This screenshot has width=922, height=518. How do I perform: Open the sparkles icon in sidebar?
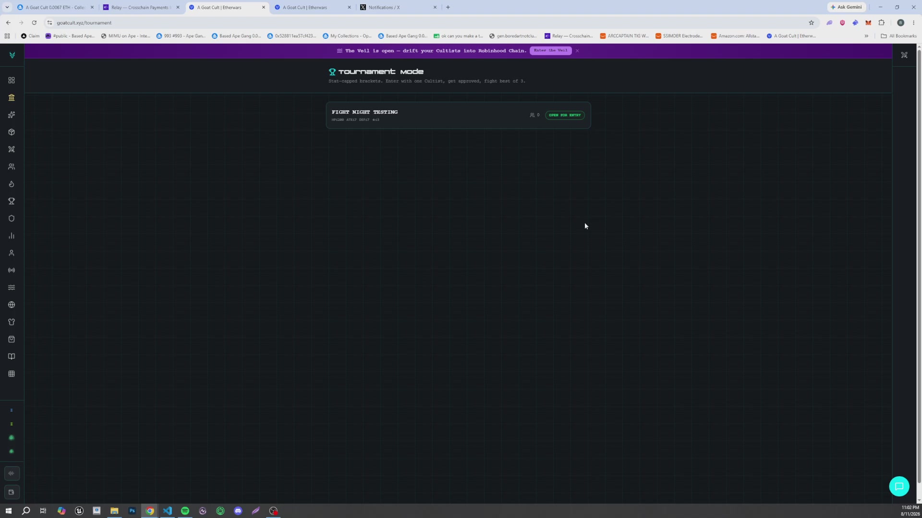tap(12, 115)
